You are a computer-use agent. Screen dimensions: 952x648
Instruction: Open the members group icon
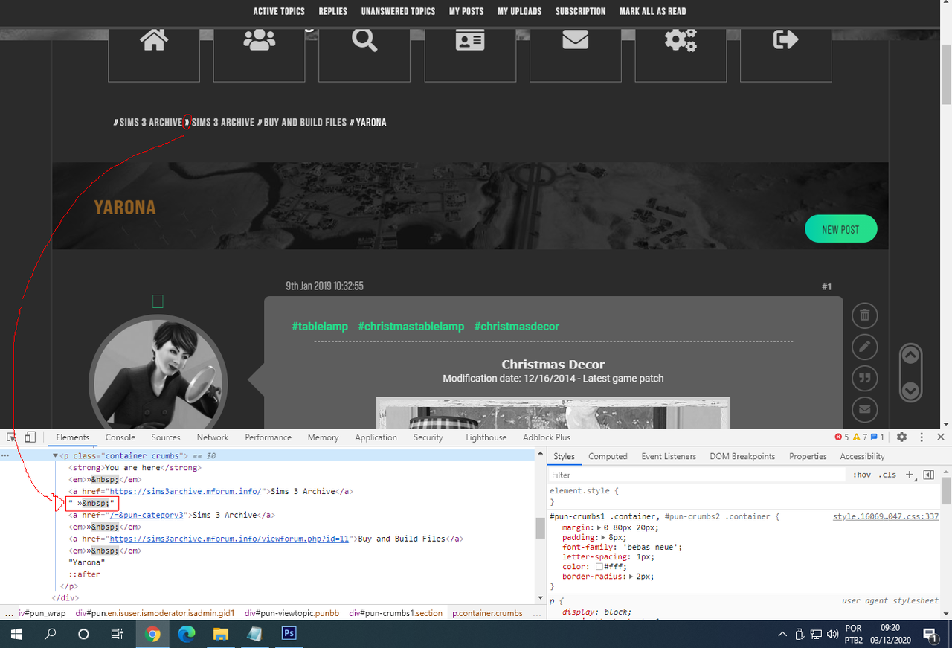[259, 39]
